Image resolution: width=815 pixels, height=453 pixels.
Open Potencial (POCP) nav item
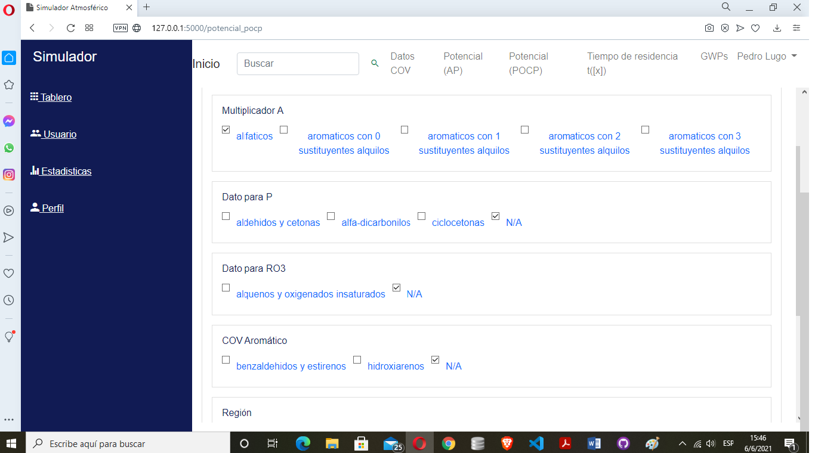point(529,63)
